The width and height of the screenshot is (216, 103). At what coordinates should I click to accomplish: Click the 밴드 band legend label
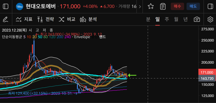coord(103,37)
